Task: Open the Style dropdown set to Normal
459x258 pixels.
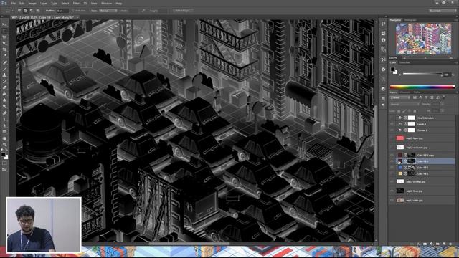Action: pyautogui.click(x=108, y=11)
